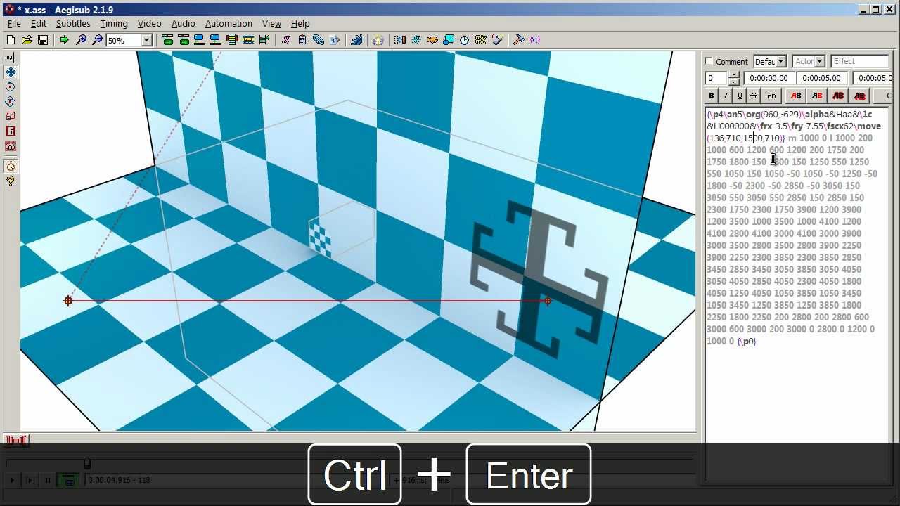The height and width of the screenshot is (506, 900).
Task: Open the Options hammer icon
Action: click(519, 40)
